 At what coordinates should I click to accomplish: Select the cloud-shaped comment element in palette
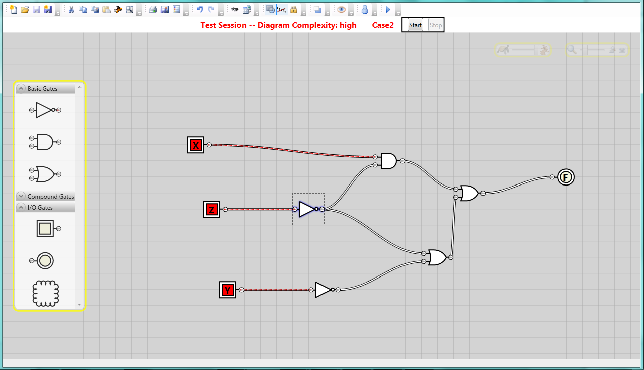[46, 294]
